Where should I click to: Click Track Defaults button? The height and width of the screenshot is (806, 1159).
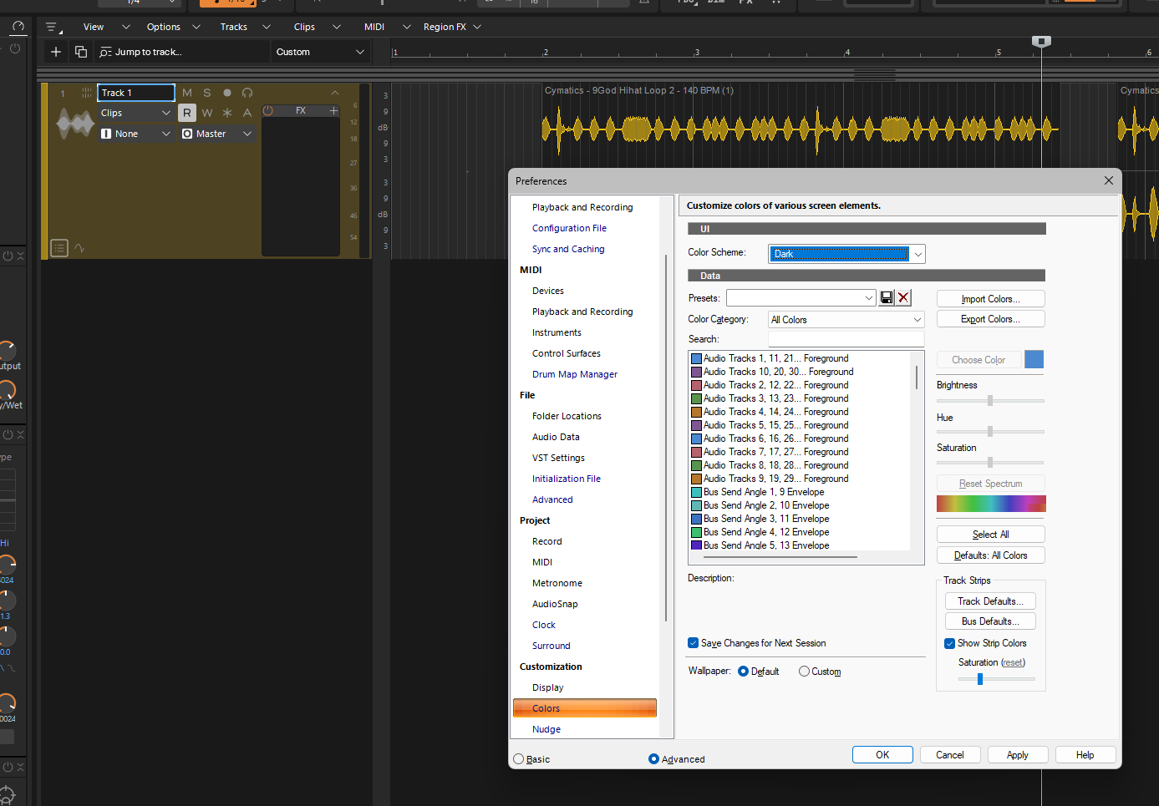pos(990,601)
